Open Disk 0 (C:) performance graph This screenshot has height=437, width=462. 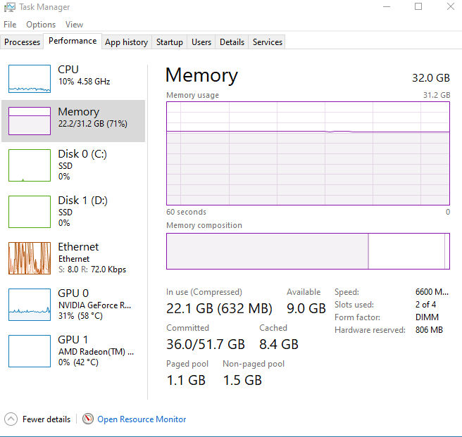(x=30, y=165)
